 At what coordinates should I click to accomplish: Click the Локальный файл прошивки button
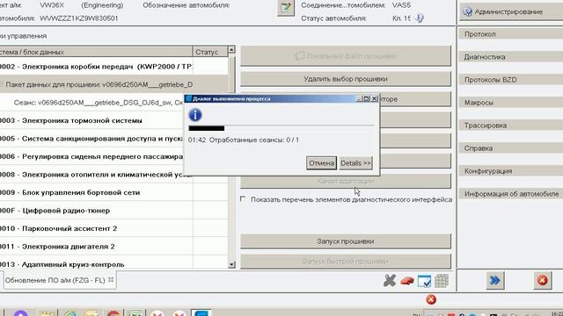pyautogui.click(x=346, y=56)
